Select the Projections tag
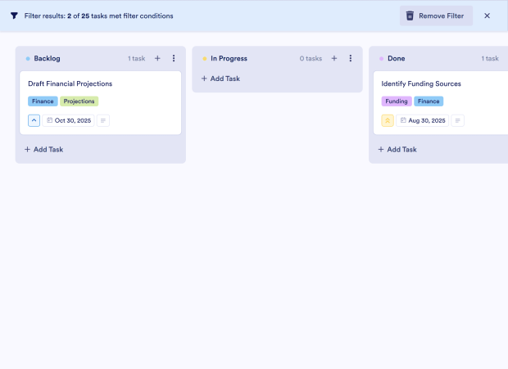The image size is (508, 369). (79, 101)
